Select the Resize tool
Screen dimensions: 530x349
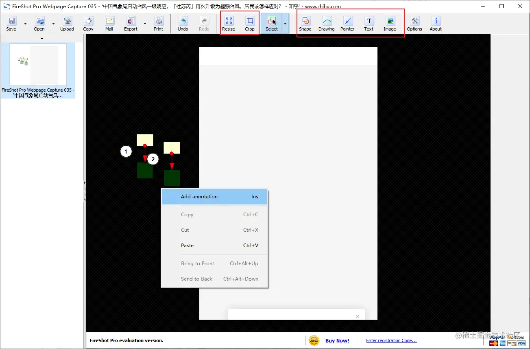coord(229,23)
